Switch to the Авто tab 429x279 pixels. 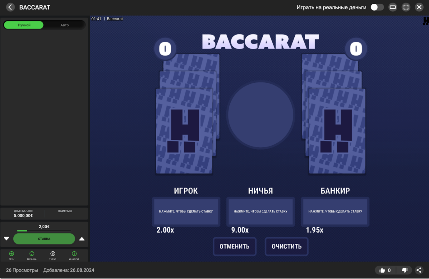pyautogui.click(x=64, y=25)
